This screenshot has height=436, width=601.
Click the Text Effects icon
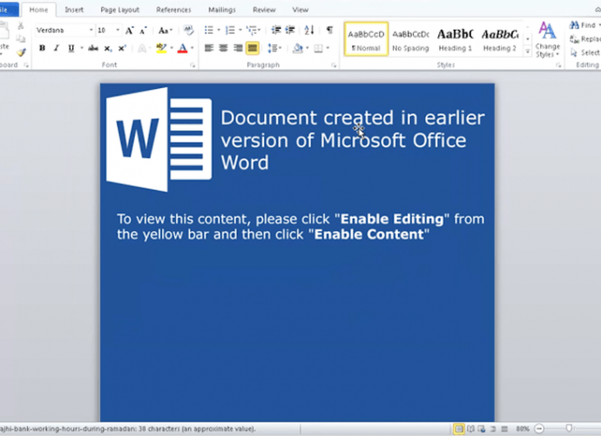[x=142, y=48]
